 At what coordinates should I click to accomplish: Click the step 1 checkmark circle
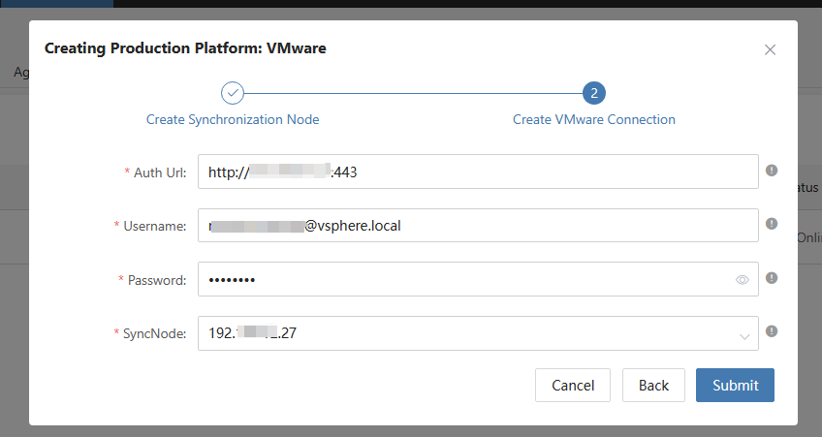point(233,93)
